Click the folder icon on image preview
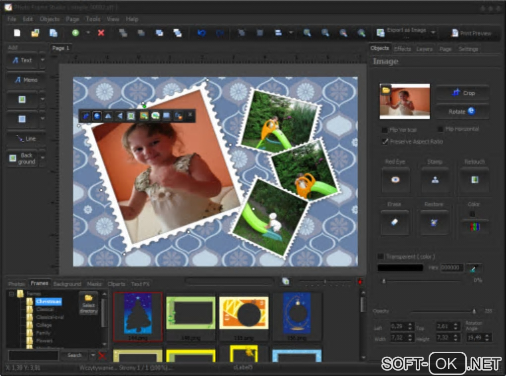This screenshot has height=376, width=506. [386, 90]
